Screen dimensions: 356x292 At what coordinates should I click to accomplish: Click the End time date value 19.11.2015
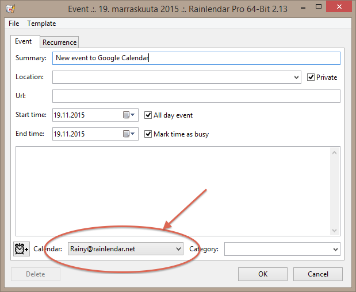(x=69, y=134)
